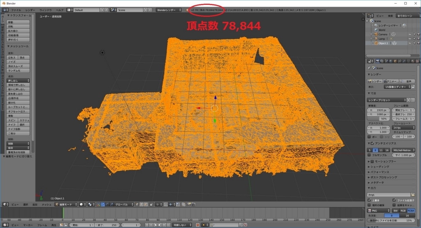Click the vertex select mode icon
This screenshot has width=421, height=228.
[x=137, y=205]
